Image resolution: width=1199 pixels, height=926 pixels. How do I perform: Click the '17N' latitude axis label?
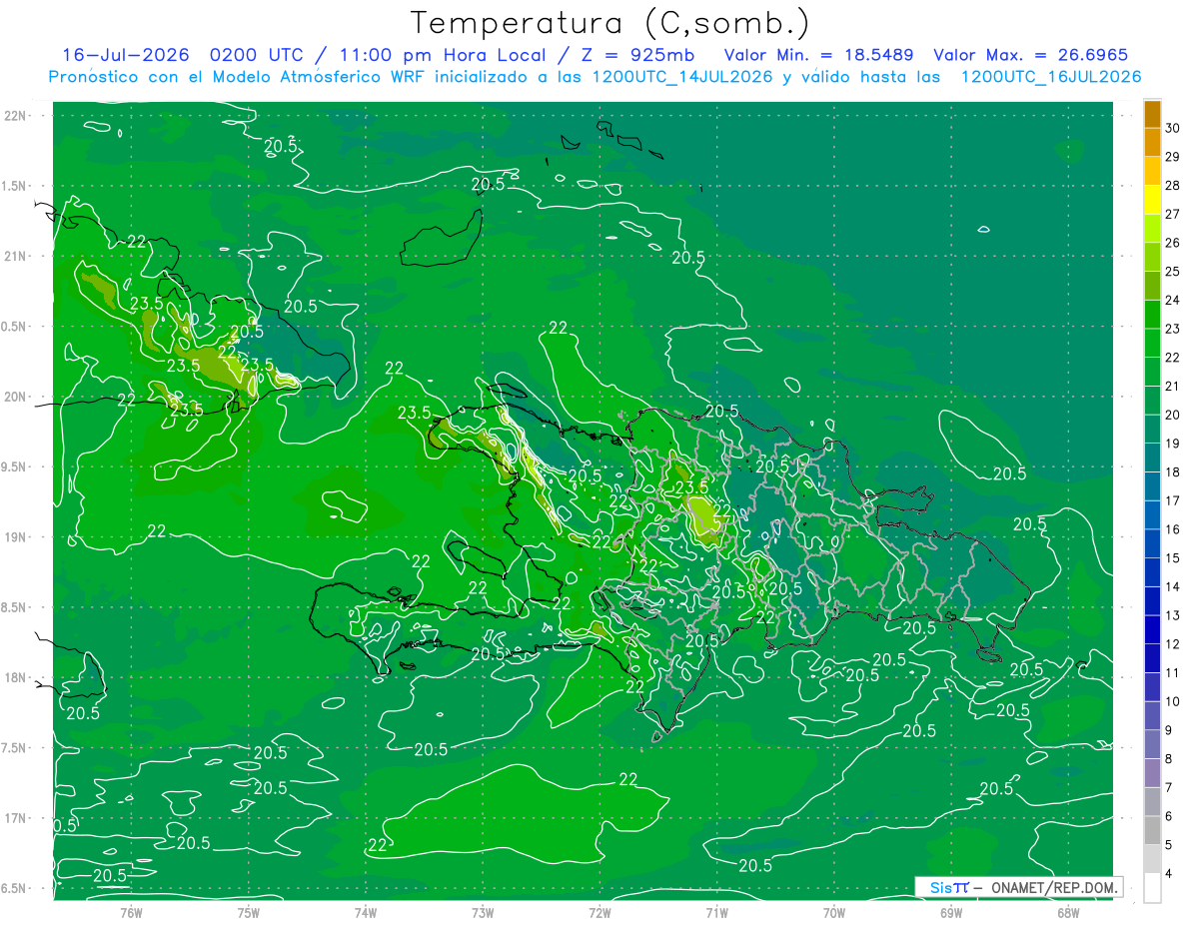tap(17, 818)
